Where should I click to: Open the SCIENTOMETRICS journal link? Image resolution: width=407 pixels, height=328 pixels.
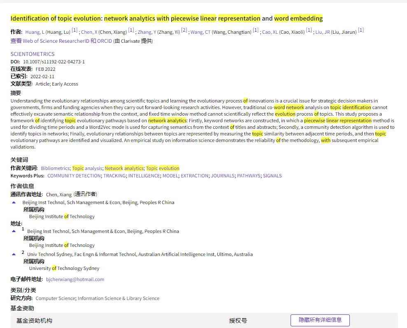pos(33,54)
